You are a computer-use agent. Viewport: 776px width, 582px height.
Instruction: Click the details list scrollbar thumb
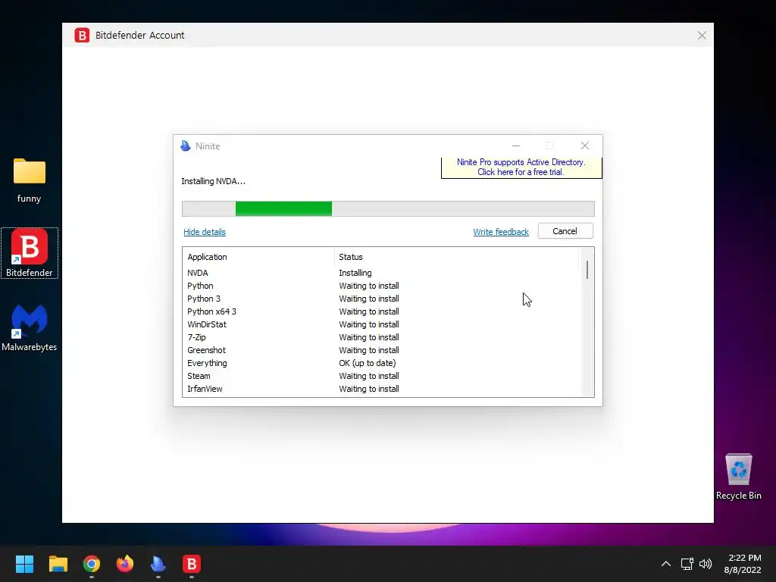(x=587, y=271)
